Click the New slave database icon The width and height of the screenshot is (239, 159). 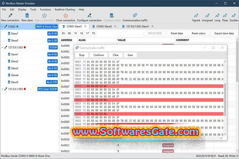click(x=27, y=16)
